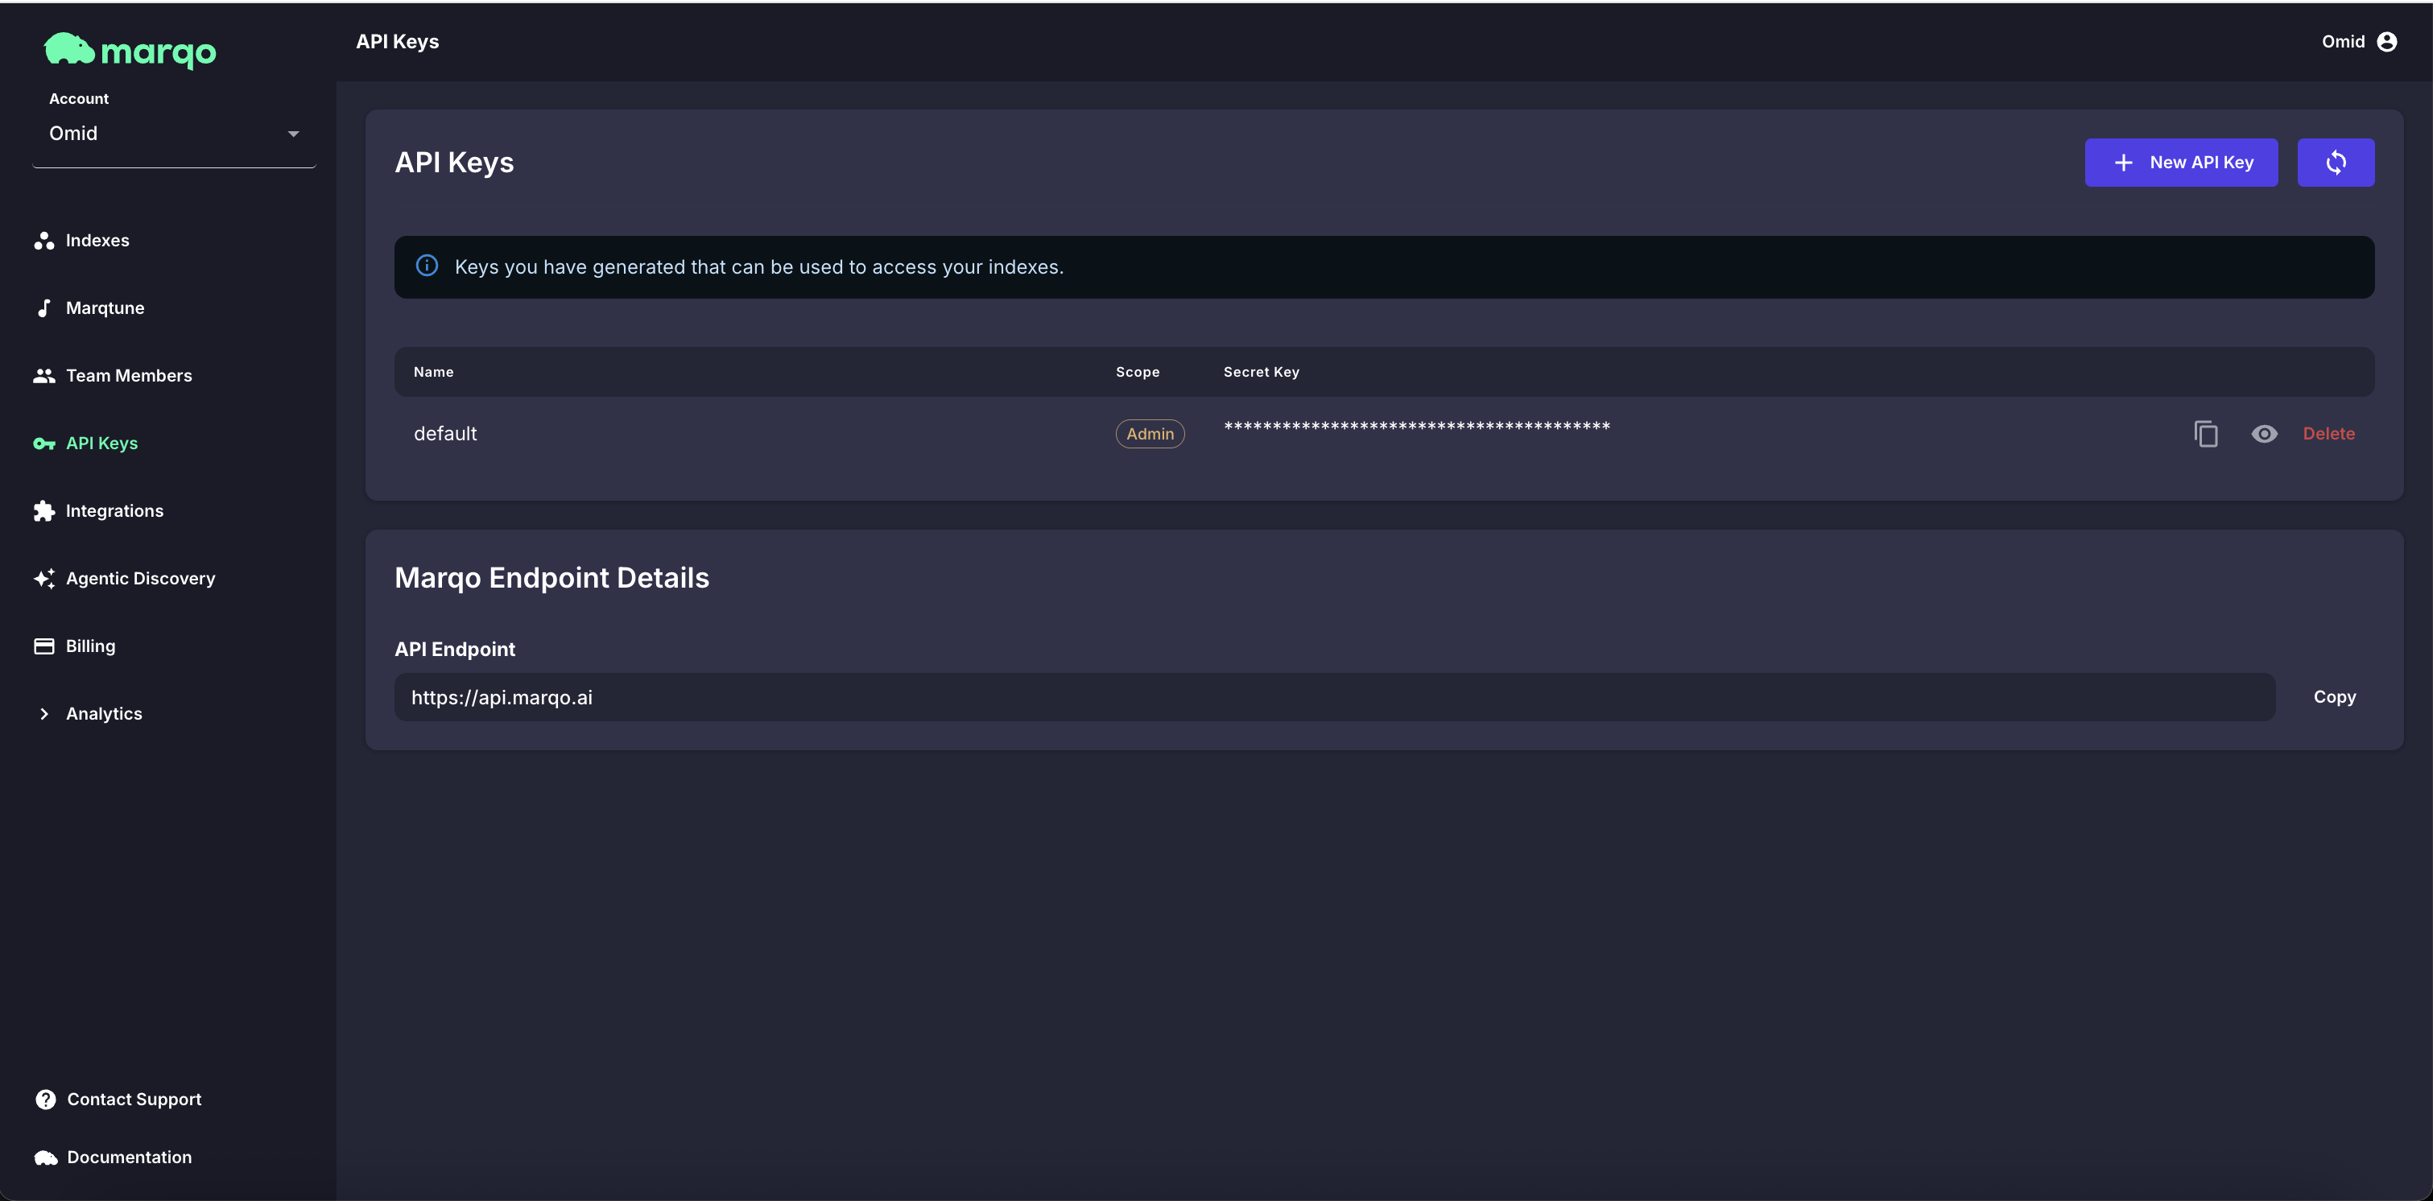Open the Documentation link

coord(129,1157)
